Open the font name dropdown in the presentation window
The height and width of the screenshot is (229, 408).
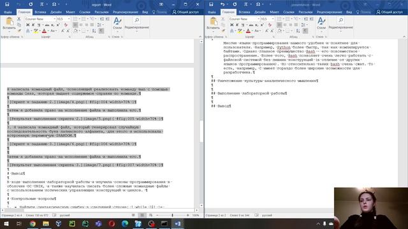(258, 19)
